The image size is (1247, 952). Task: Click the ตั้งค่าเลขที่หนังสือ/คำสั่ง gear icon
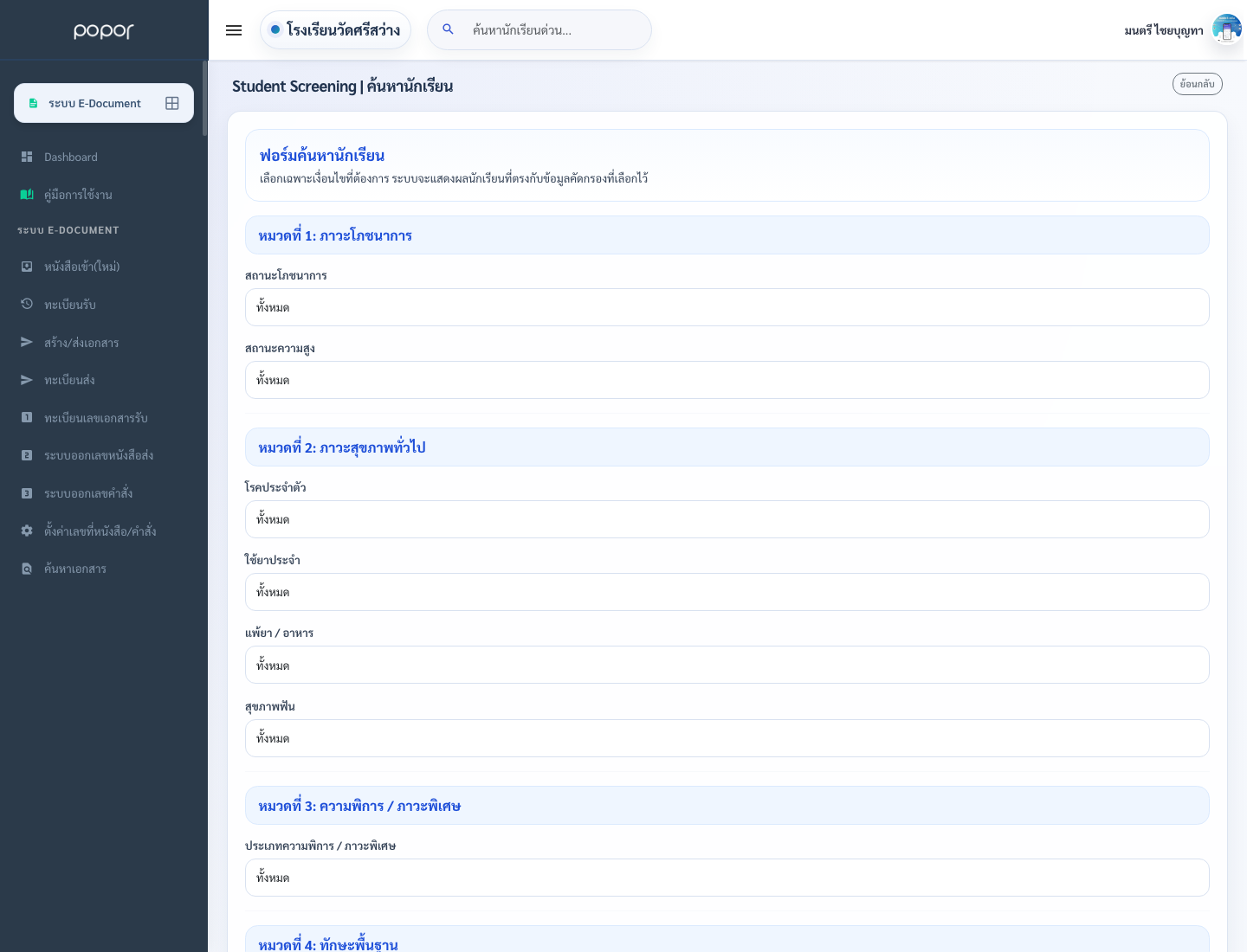pos(27,531)
